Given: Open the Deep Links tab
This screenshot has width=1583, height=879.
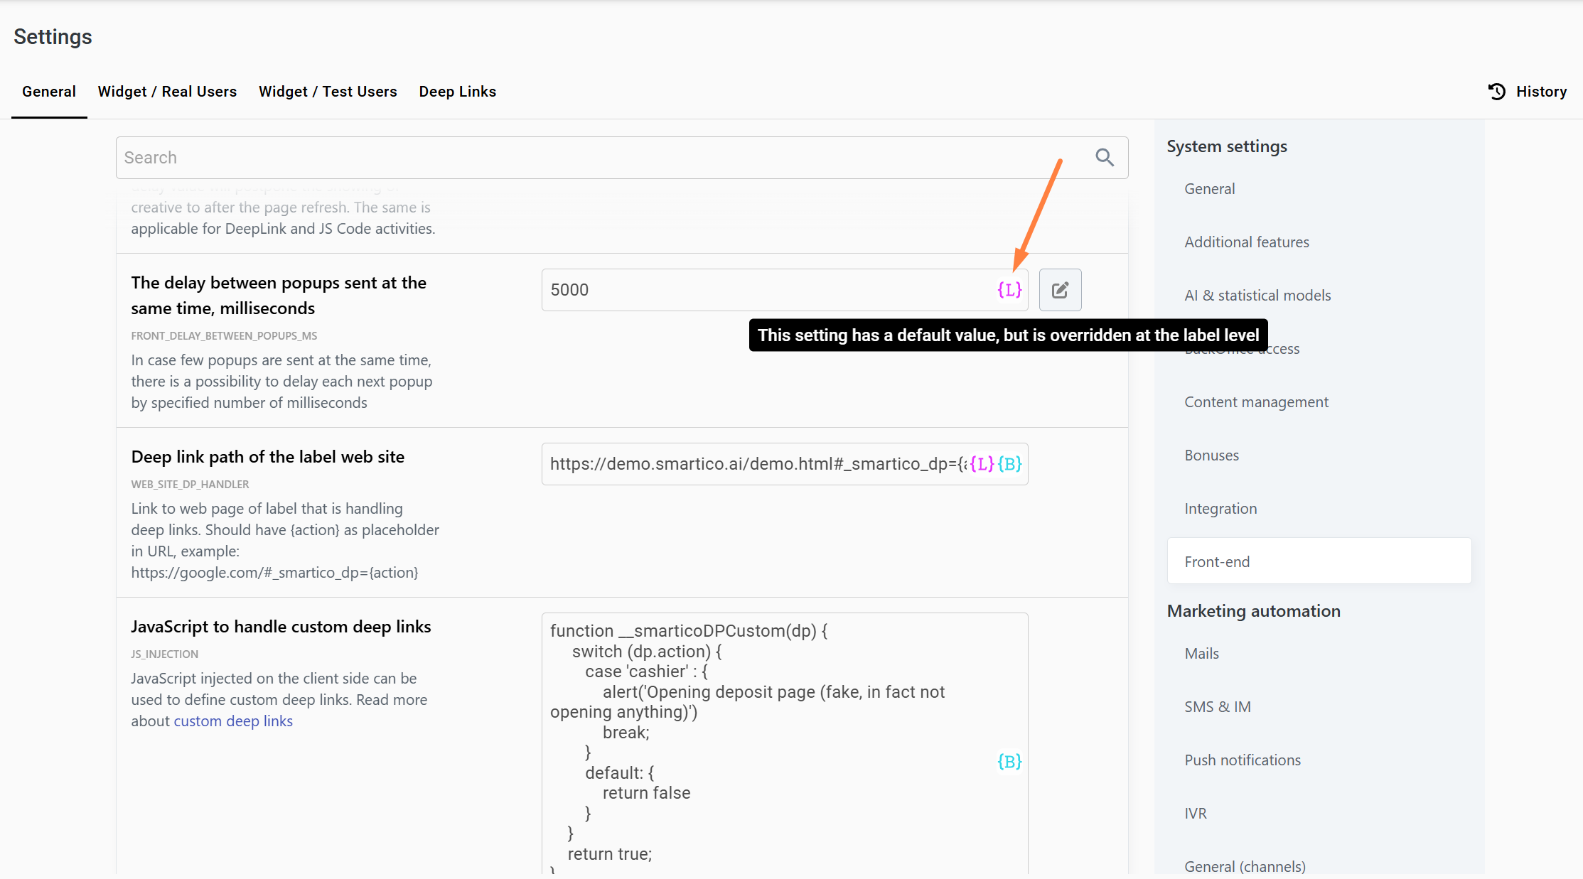Looking at the screenshot, I should 457,92.
